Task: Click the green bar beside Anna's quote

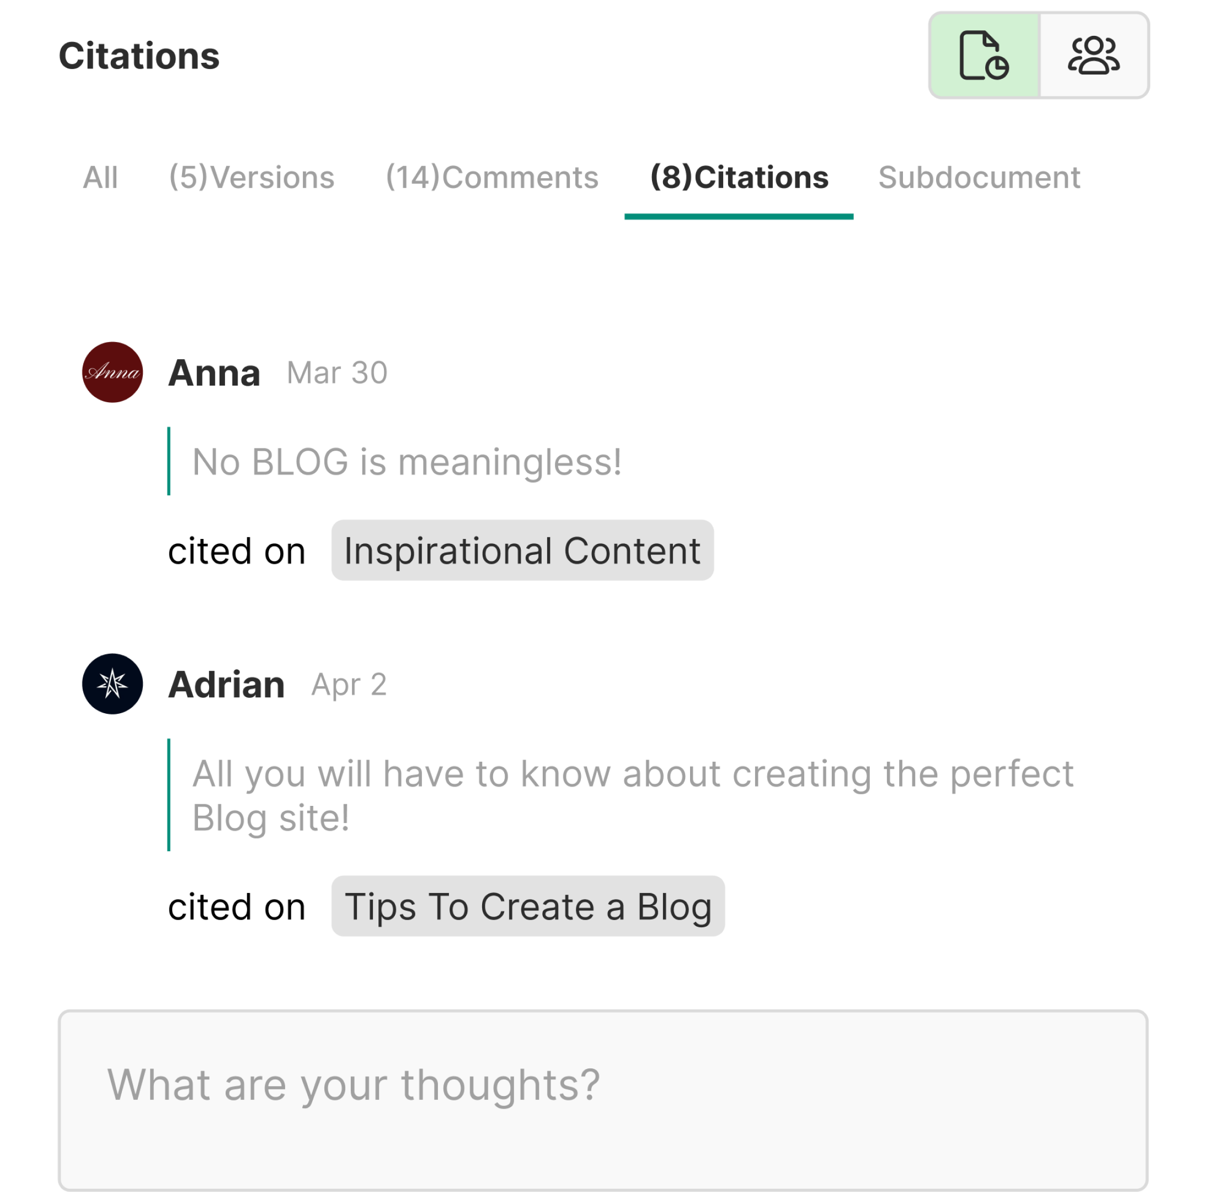Action: coord(169,462)
